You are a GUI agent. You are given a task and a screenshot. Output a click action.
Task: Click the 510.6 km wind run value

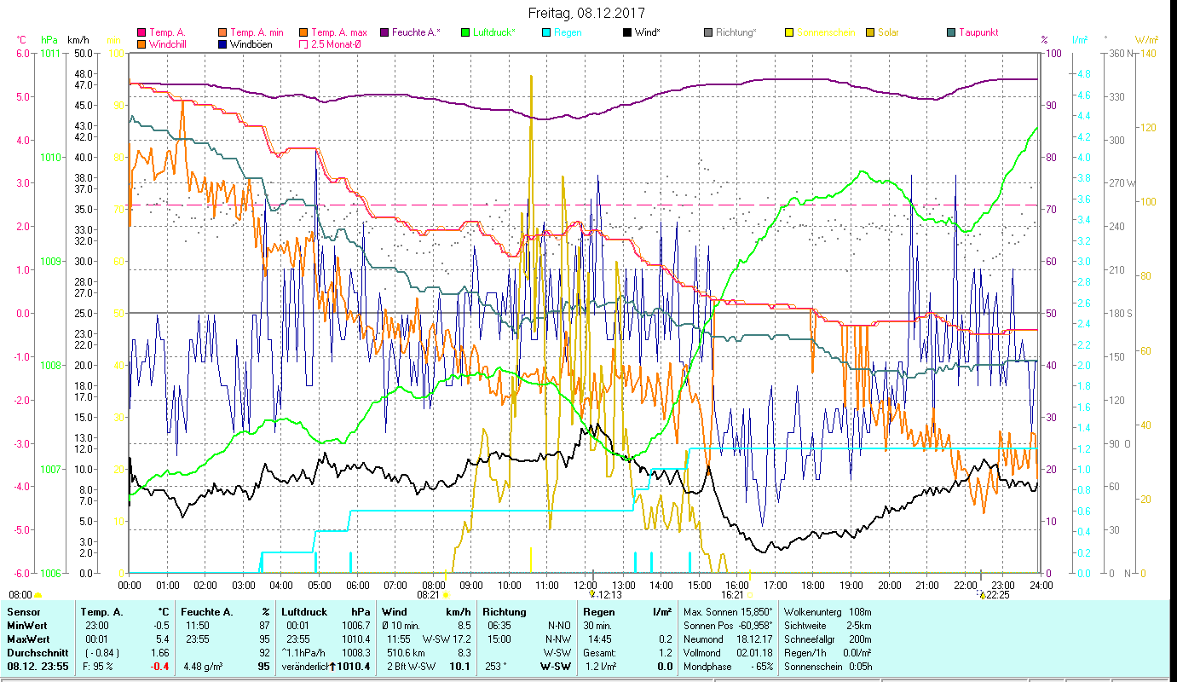pyautogui.click(x=405, y=653)
